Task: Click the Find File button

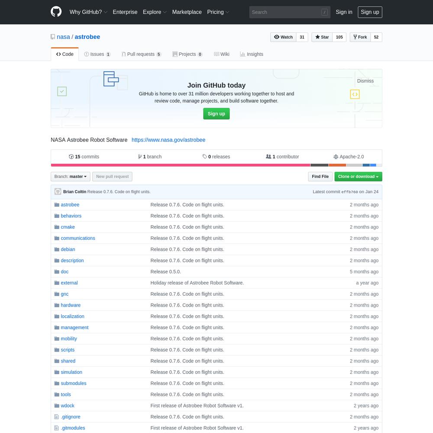Action: (320, 177)
